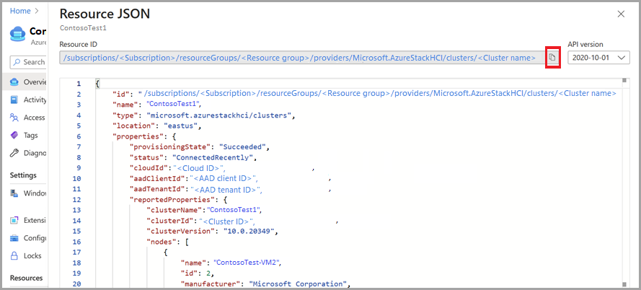Open the Overview menu item icon

point(14,82)
